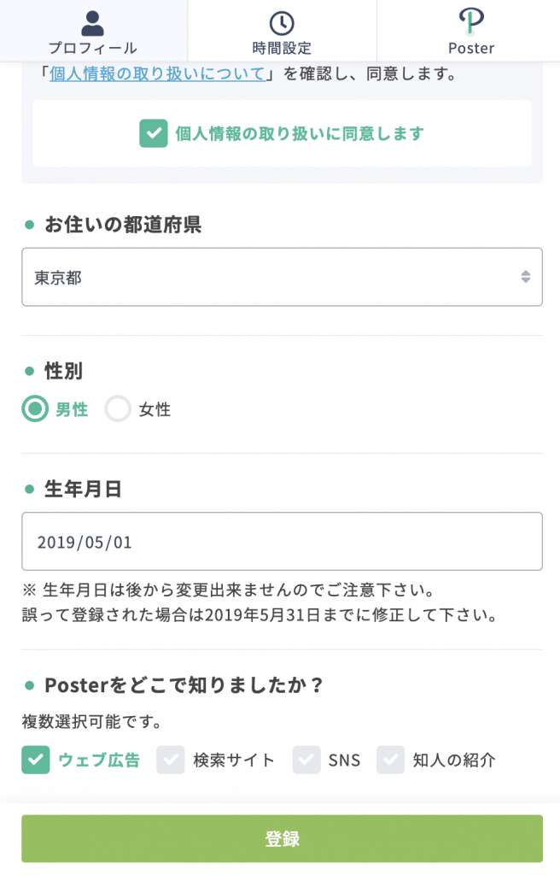
Task: Uncheck the 個人情報の取り扱いに同意します checkbox
Action: click(154, 133)
